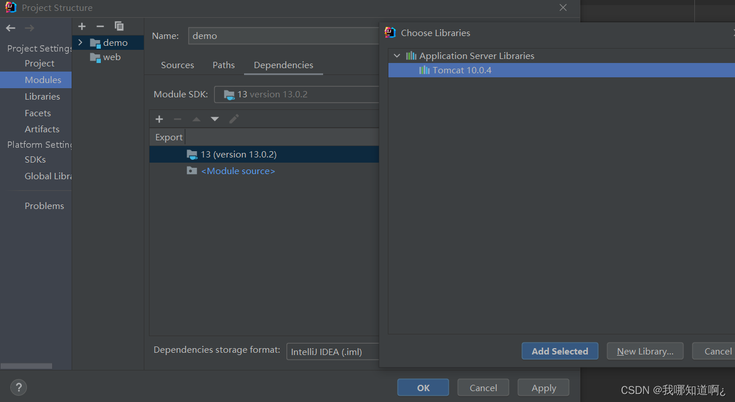735x402 pixels.
Task: Move dependency up arrow
Action: tap(196, 119)
